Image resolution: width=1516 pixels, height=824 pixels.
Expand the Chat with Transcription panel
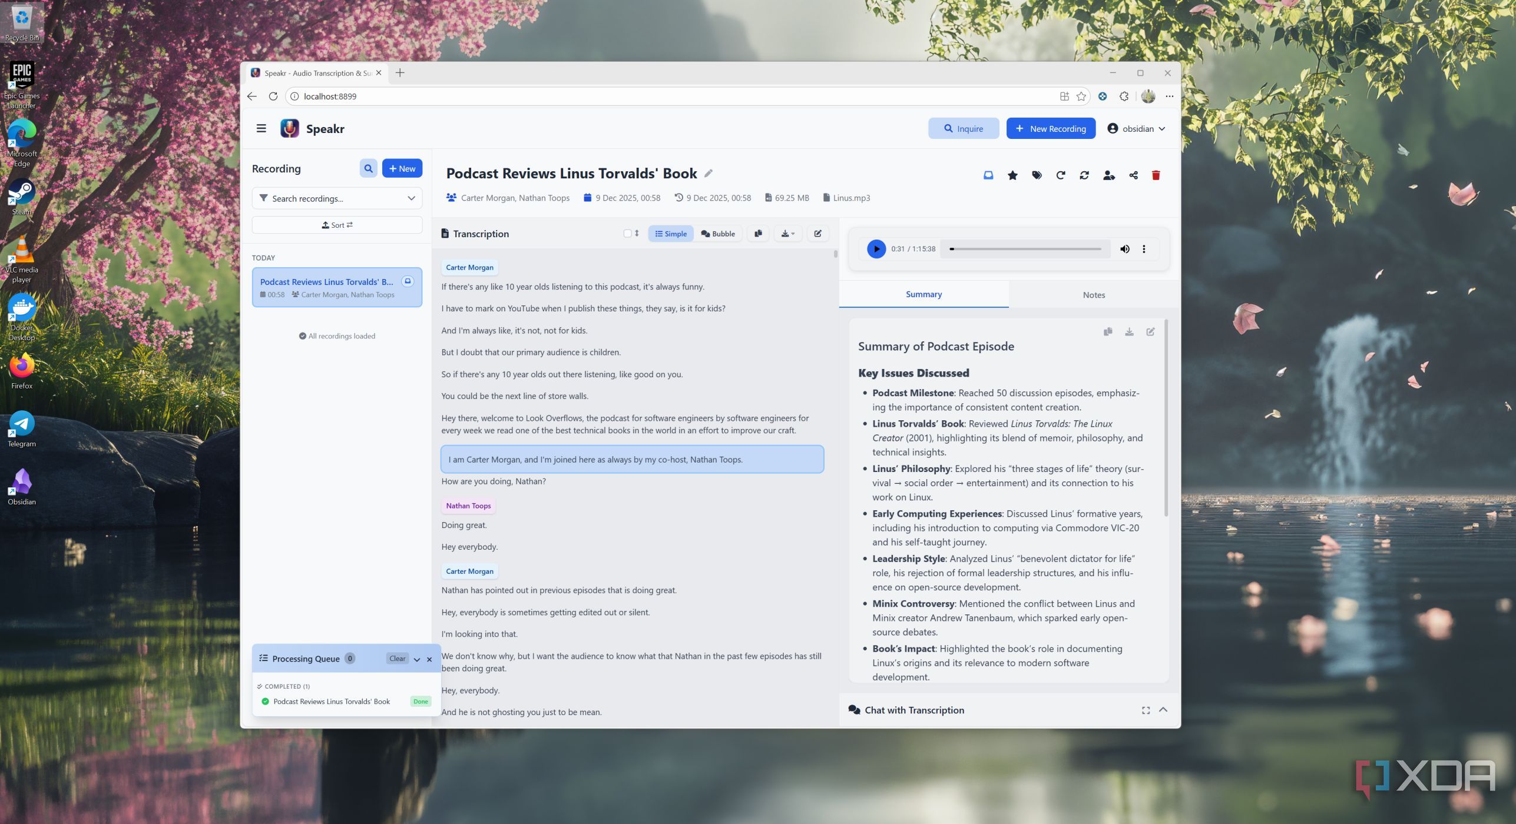pyautogui.click(x=1163, y=710)
